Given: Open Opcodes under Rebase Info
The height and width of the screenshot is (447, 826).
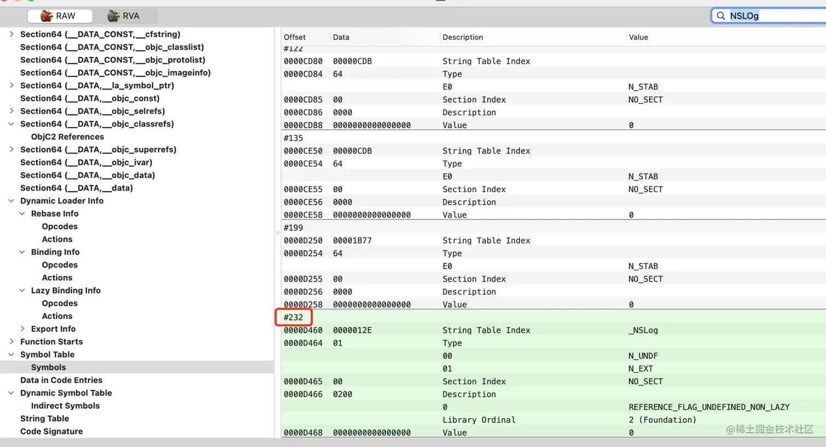Looking at the screenshot, I should 60,227.
